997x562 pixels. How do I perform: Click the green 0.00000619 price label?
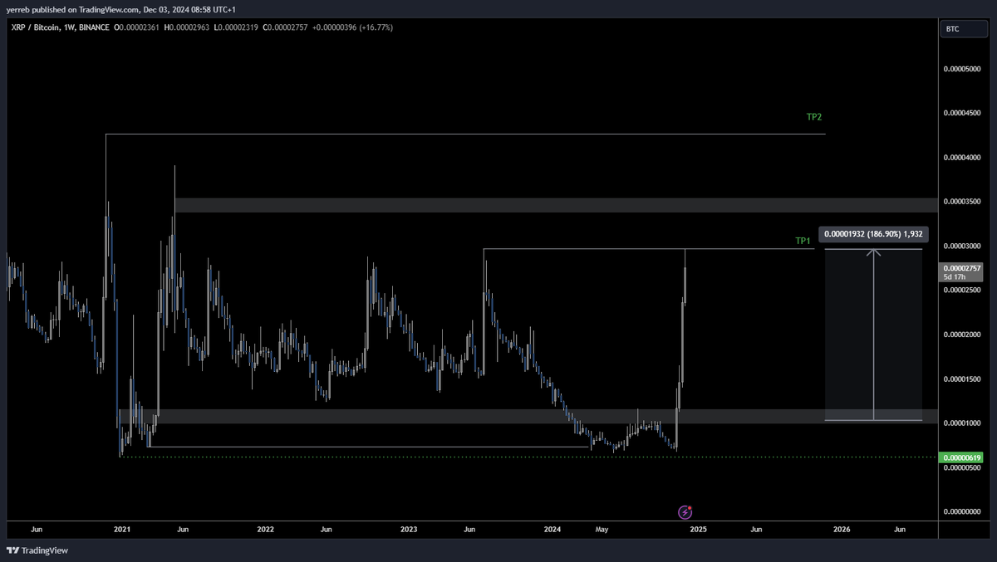point(963,457)
